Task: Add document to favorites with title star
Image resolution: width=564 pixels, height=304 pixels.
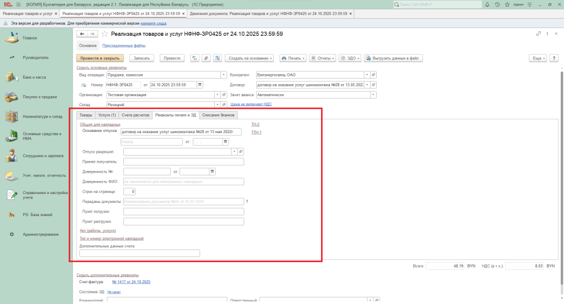Action: coord(105,34)
